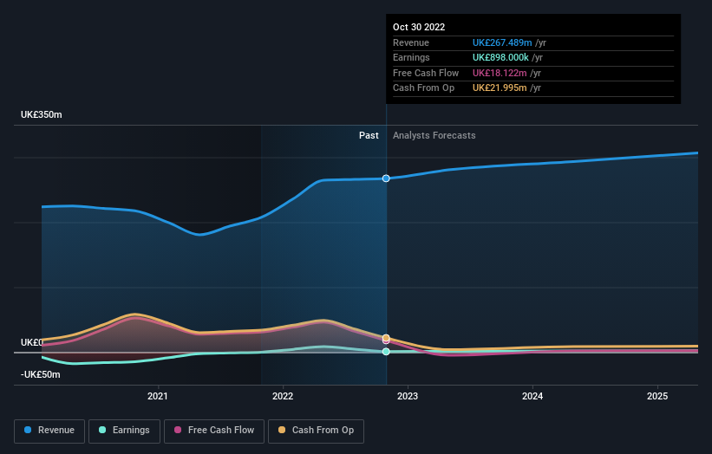Image resolution: width=712 pixels, height=454 pixels.
Task: Select the Revenue data point marker on chart
Action: pos(386,178)
